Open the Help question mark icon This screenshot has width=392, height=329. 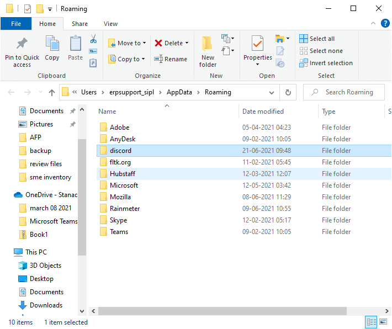385,24
